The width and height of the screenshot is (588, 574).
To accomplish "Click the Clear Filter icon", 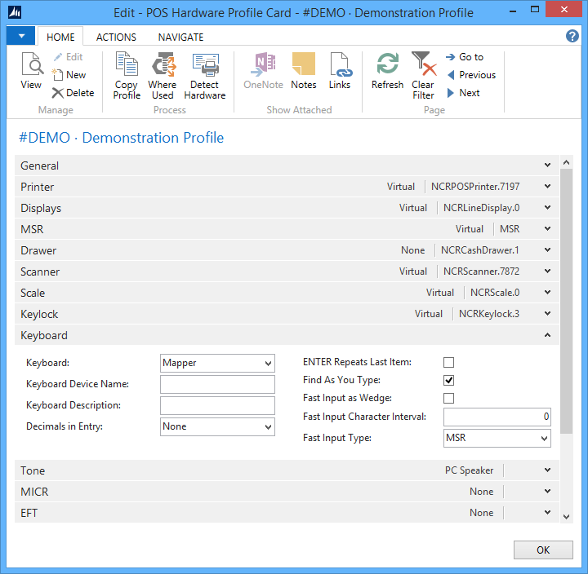I will tap(422, 65).
